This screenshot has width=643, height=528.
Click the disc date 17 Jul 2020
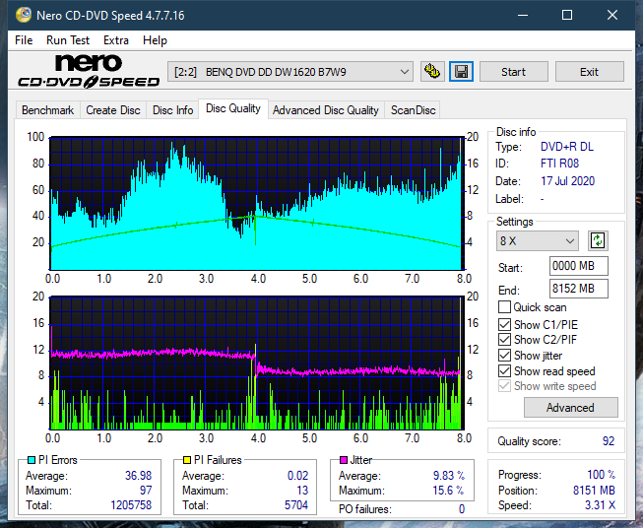[x=567, y=181]
